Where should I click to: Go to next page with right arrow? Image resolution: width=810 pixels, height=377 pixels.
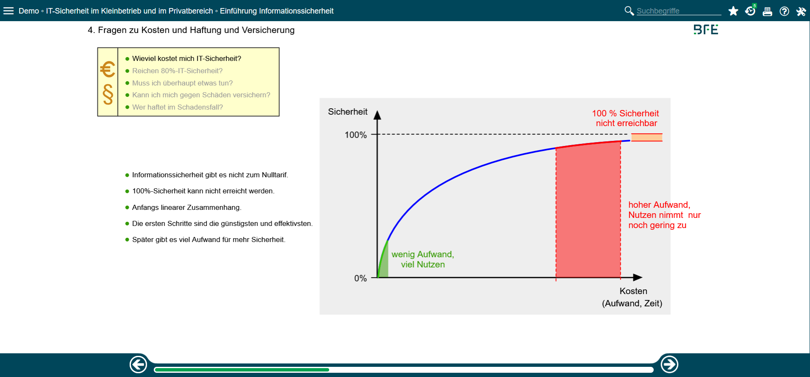click(669, 364)
